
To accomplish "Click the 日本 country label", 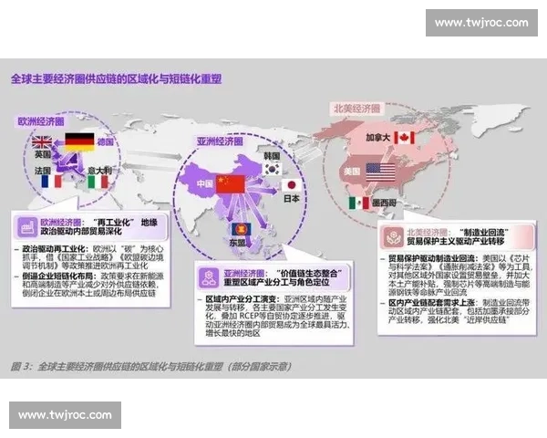I will 292,198.
